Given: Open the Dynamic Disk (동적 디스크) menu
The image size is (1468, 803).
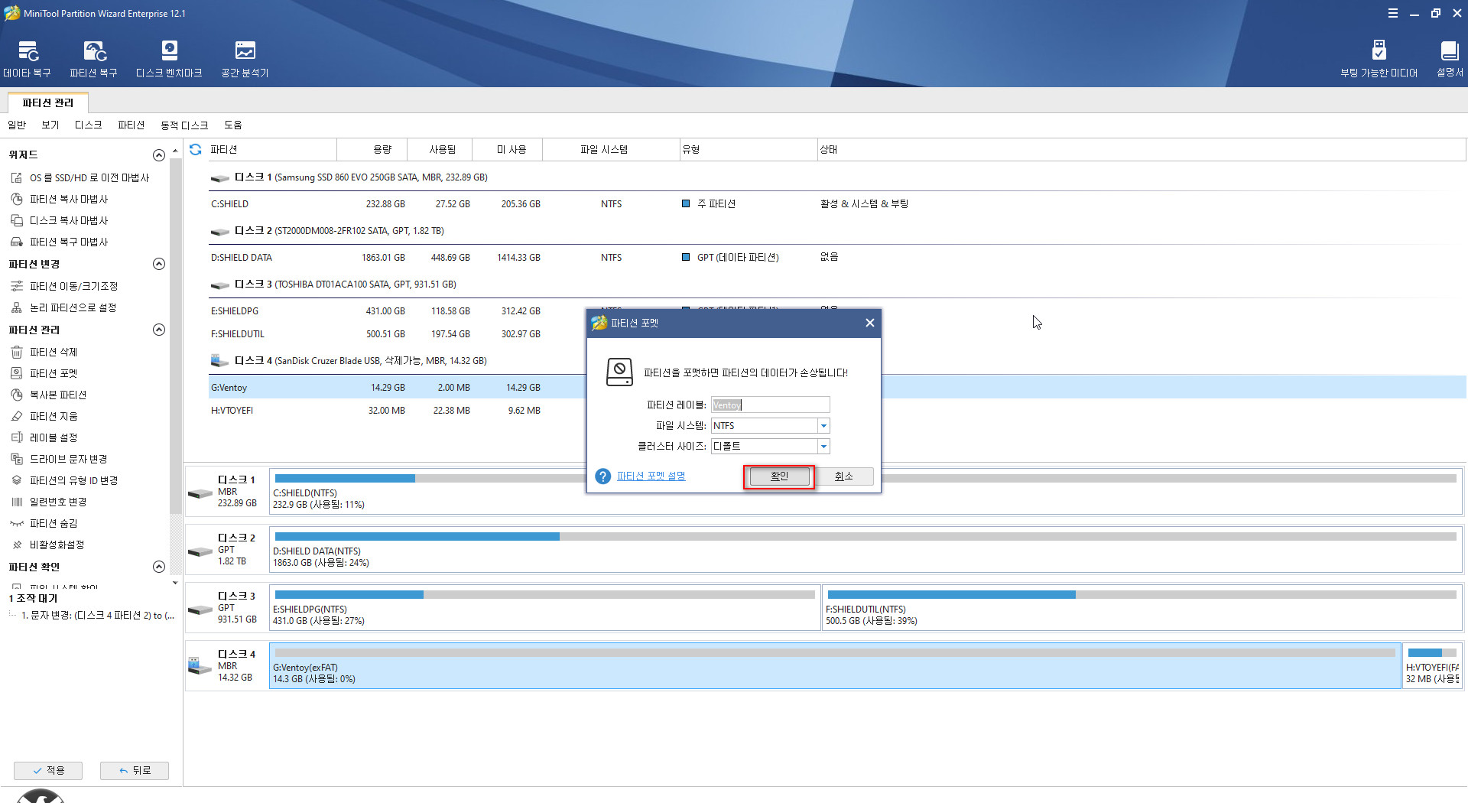Looking at the screenshot, I should tap(184, 125).
